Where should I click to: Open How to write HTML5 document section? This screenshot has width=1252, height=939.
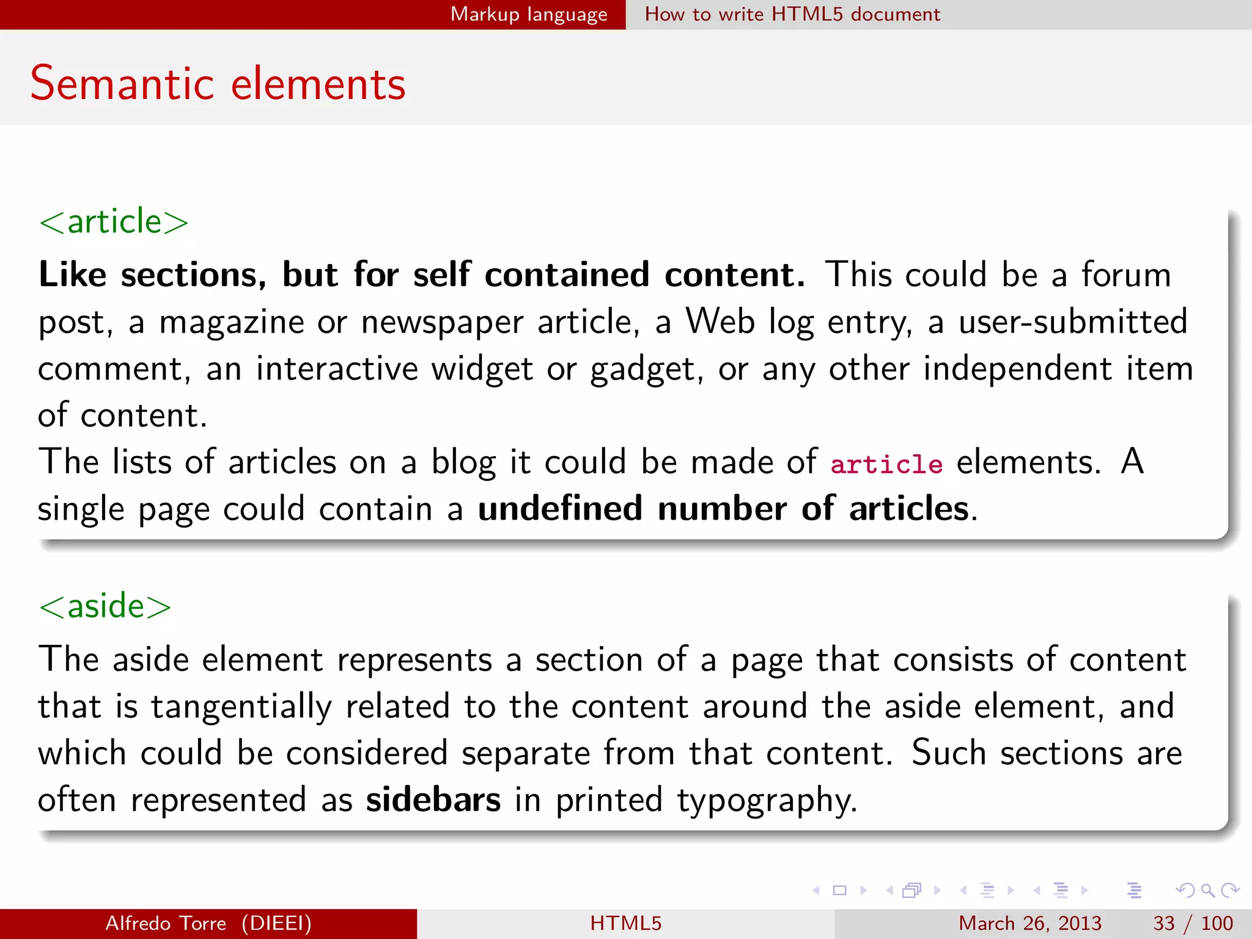pyautogui.click(x=792, y=14)
